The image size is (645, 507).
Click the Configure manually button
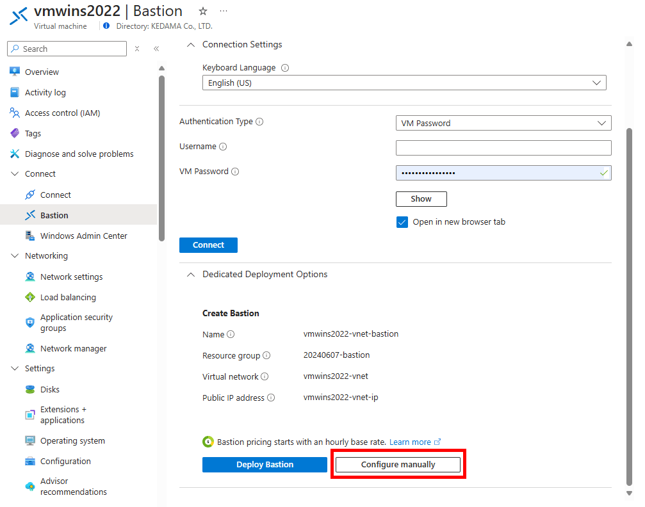pos(398,465)
